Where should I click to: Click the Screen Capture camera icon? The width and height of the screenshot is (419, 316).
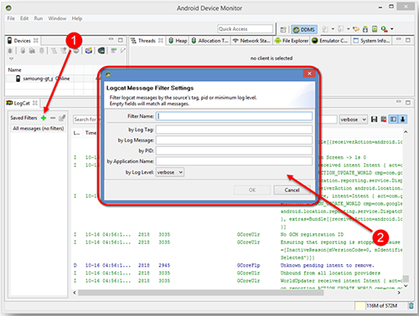pos(89,51)
